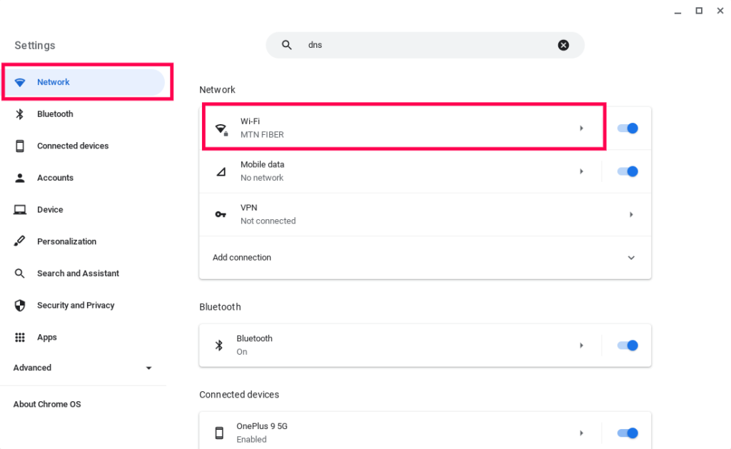731x449 pixels.
Task: Open Wi-Fi details with its arrow
Action: click(x=581, y=128)
